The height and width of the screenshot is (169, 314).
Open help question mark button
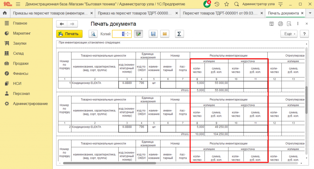(304, 34)
